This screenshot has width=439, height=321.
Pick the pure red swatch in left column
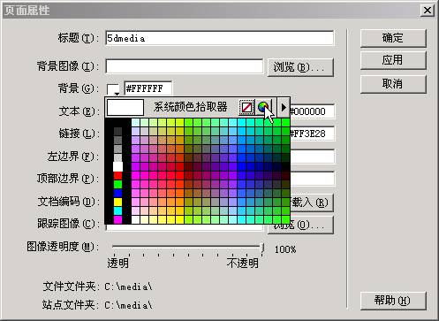tap(117, 176)
